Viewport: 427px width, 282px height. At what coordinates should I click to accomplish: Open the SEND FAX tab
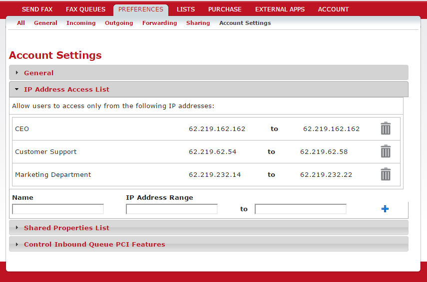(x=37, y=9)
